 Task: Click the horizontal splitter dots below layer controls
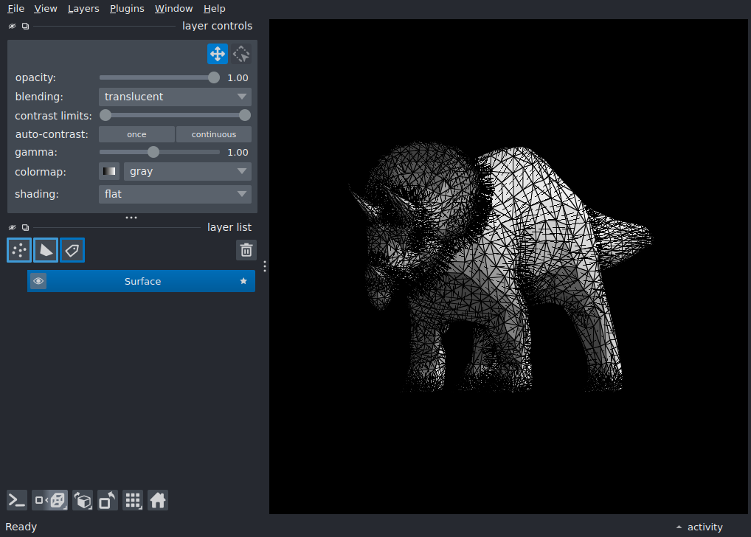coord(131,218)
